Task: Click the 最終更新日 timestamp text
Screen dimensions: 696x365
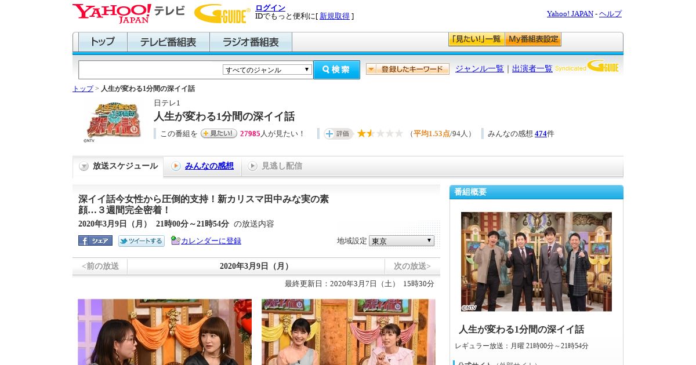Action: [x=360, y=284]
